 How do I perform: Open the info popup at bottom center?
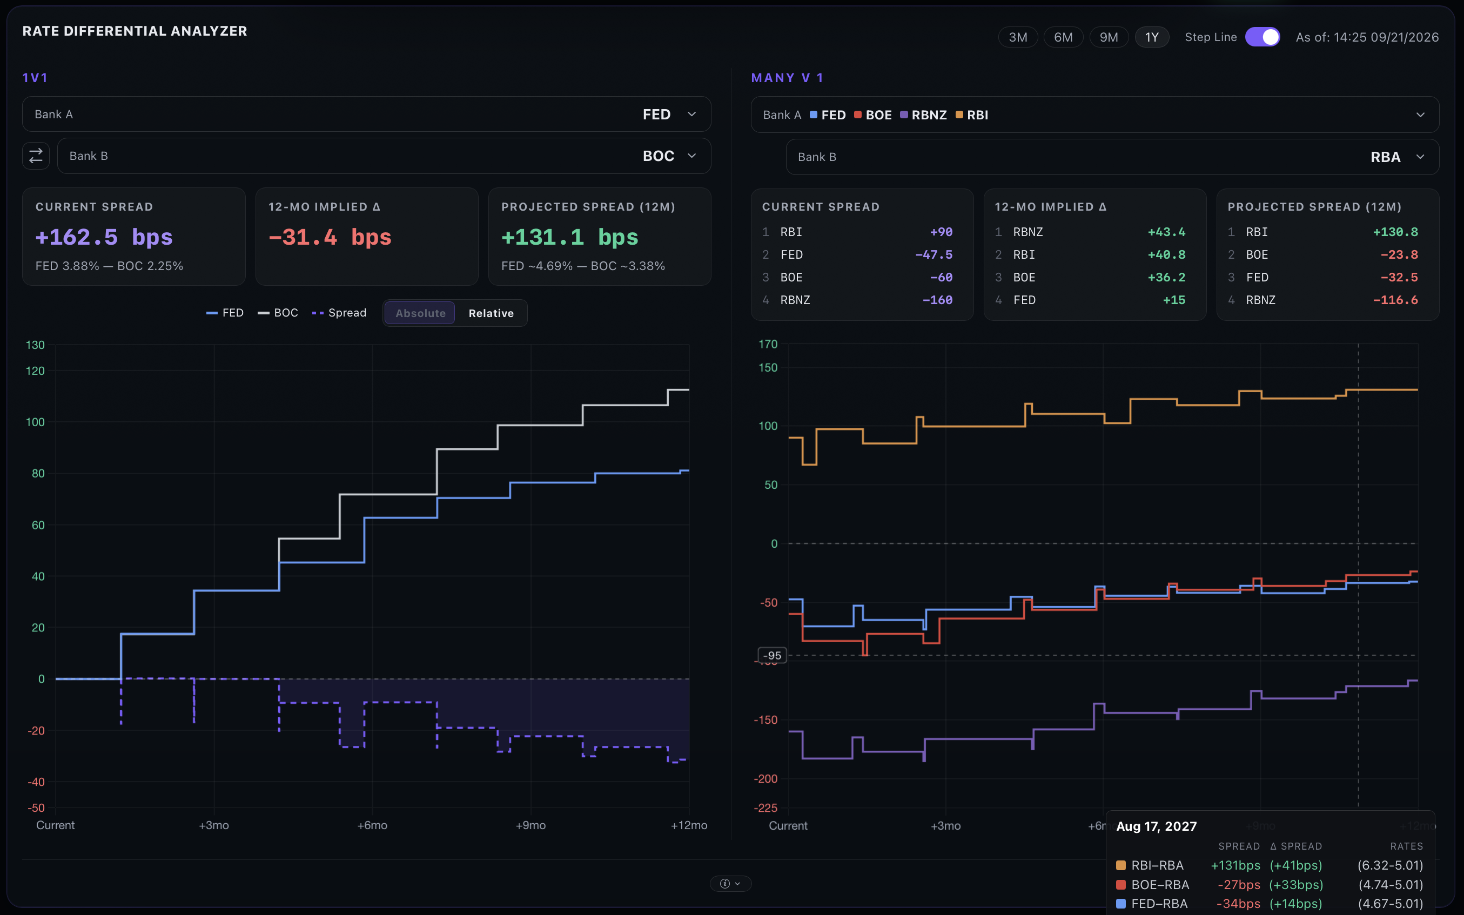[x=730, y=884]
